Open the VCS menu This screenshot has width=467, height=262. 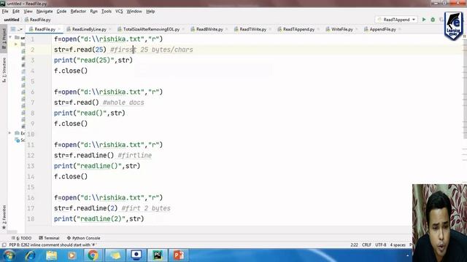(119, 12)
